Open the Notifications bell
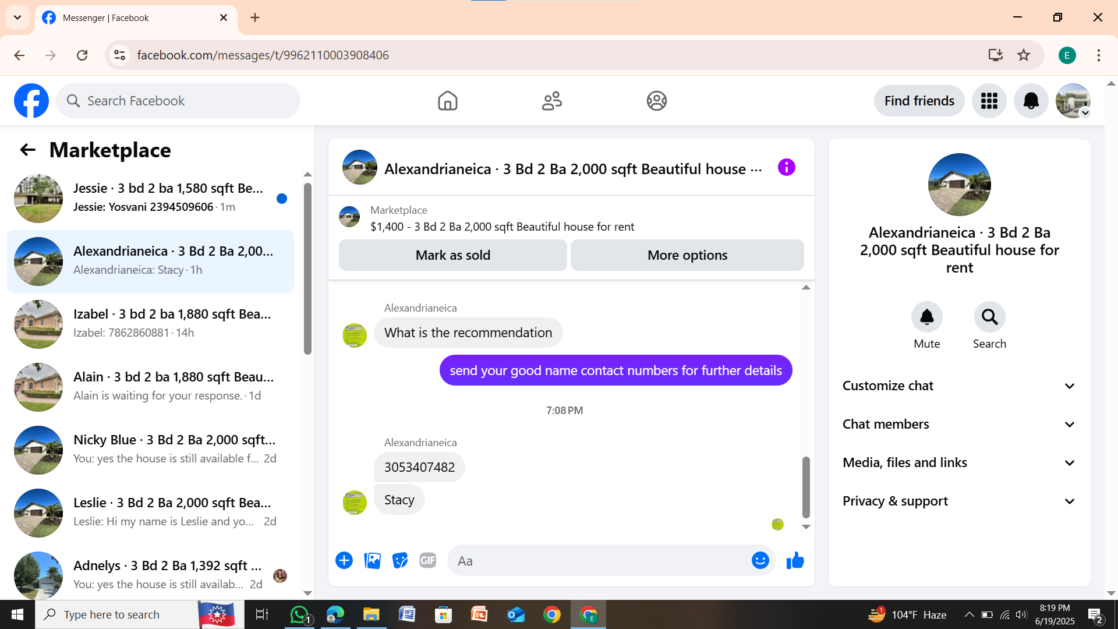The width and height of the screenshot is (1118, 629). (1031, 101)
